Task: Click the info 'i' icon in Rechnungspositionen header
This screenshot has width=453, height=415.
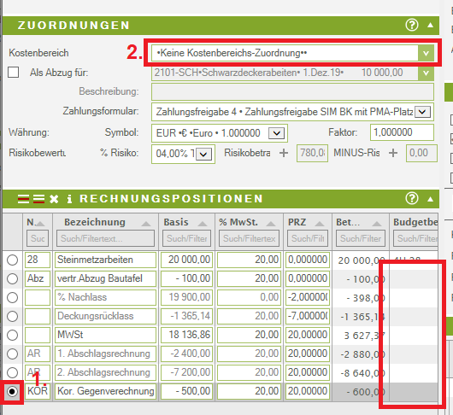Action: pyautogui.click(x=69, y=199)
